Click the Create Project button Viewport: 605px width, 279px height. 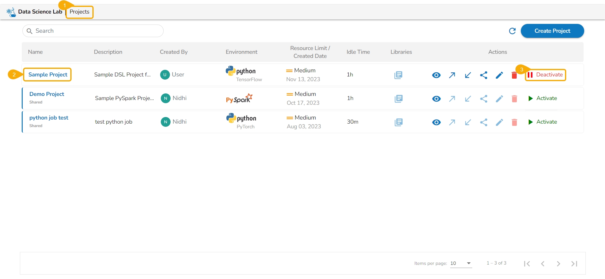[552, 31]
